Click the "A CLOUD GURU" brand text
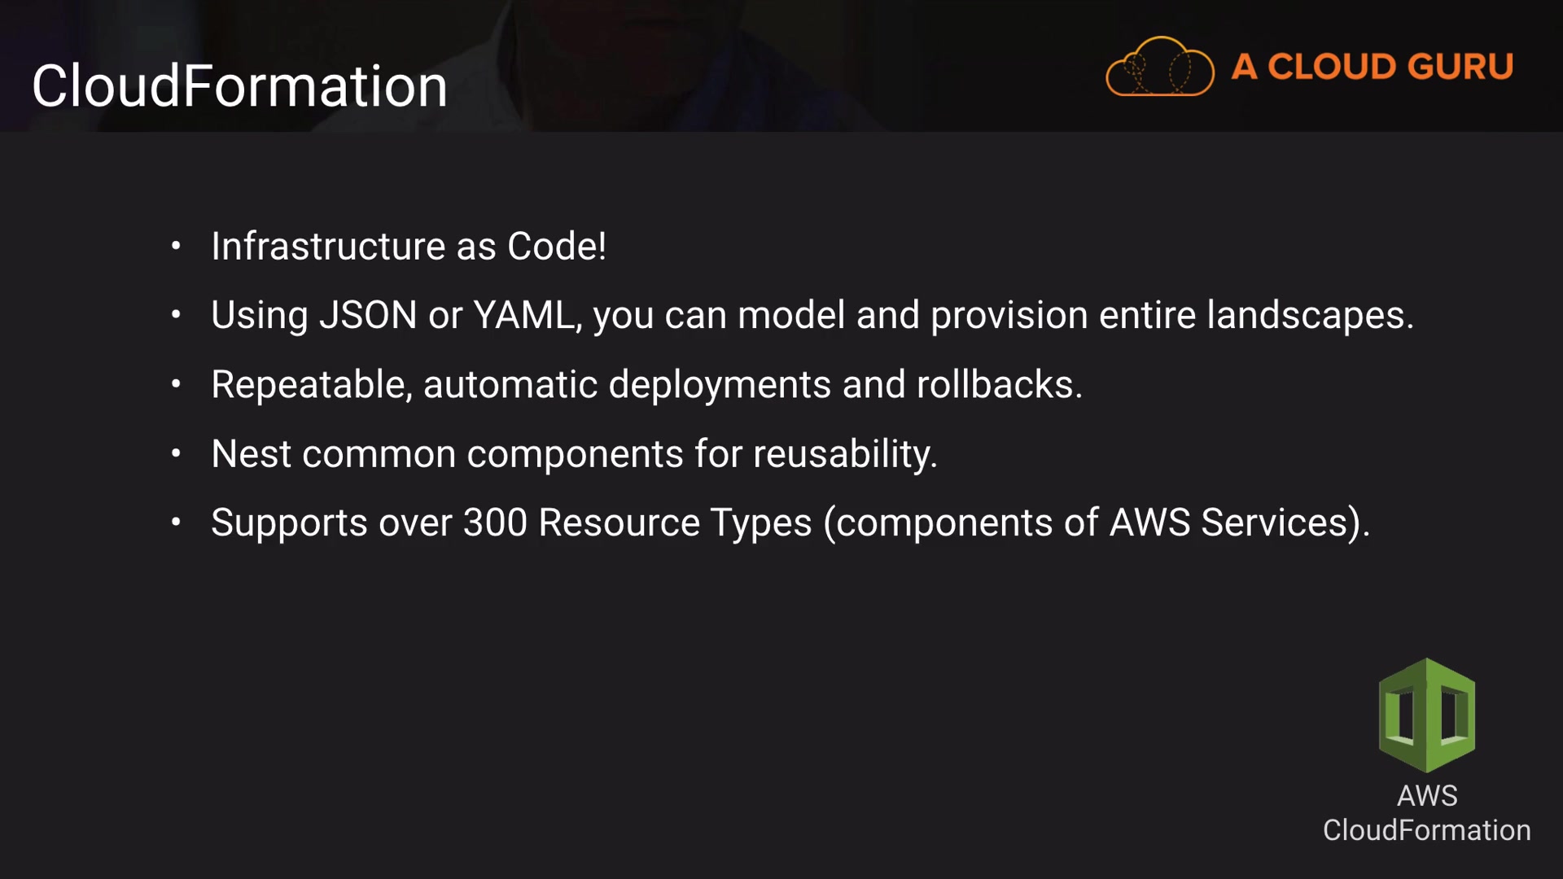The height and width of the screenshot is (879, 1563). click(1373, 67)
